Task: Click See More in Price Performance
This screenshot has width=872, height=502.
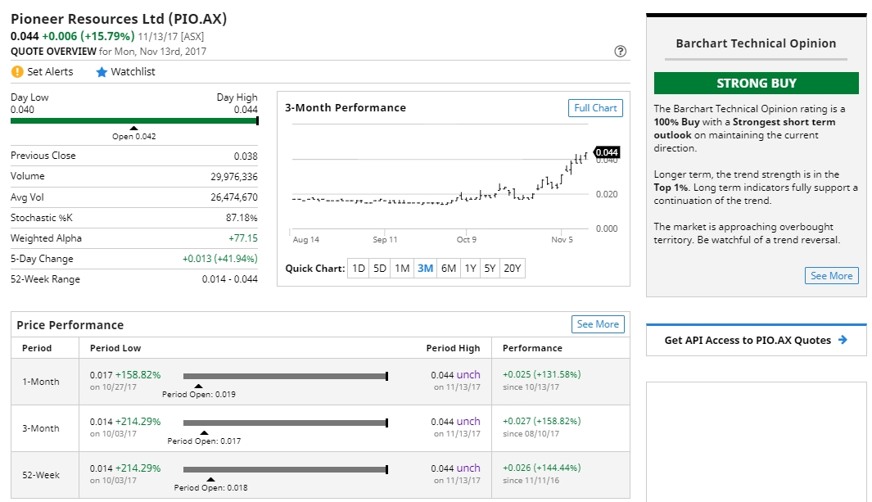Action: coord(598,324)
